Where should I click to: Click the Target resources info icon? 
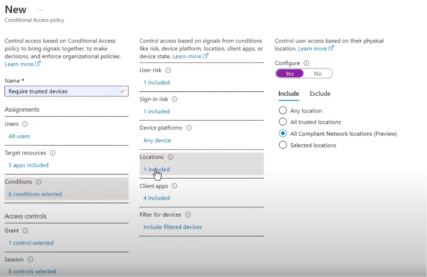click(53, 153)
